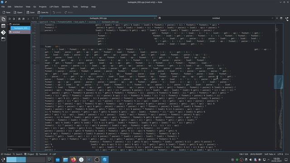The width and height of the screenshot is (290, 163).
Task: Toggle the Search bottom panel
Action: 18,154
